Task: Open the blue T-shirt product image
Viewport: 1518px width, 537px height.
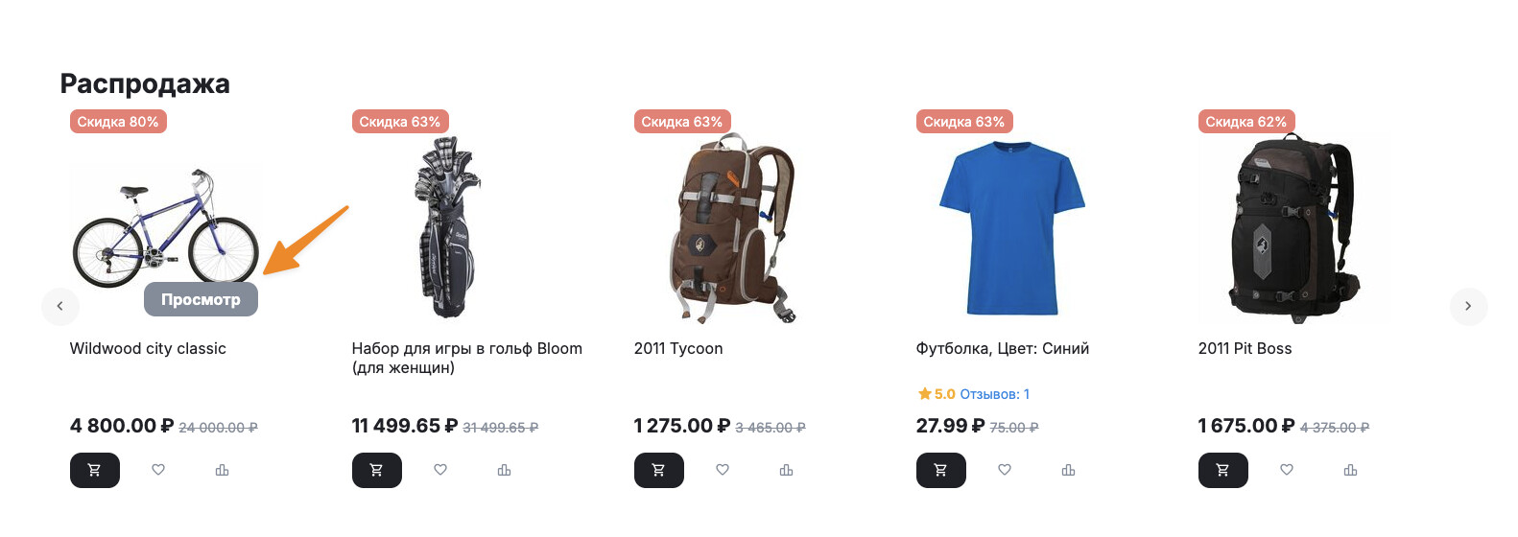Action: click(1011, 228)
